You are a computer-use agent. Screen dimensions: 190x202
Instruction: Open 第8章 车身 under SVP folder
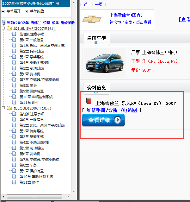click(x=28, y=85)
